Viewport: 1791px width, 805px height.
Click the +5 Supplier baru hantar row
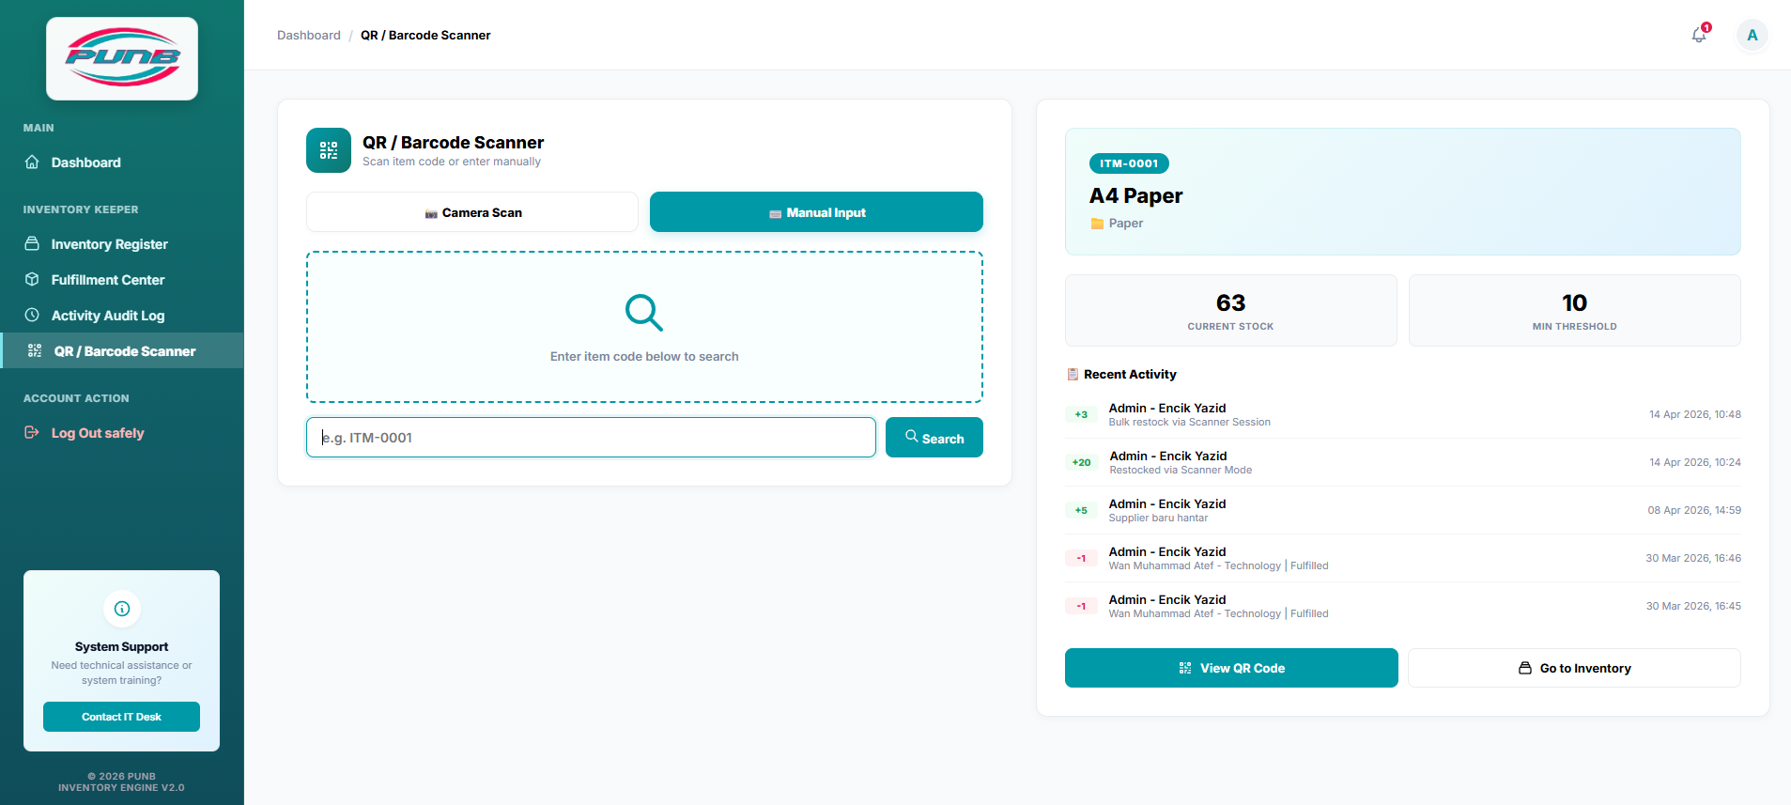click(x=1403, y=510)
